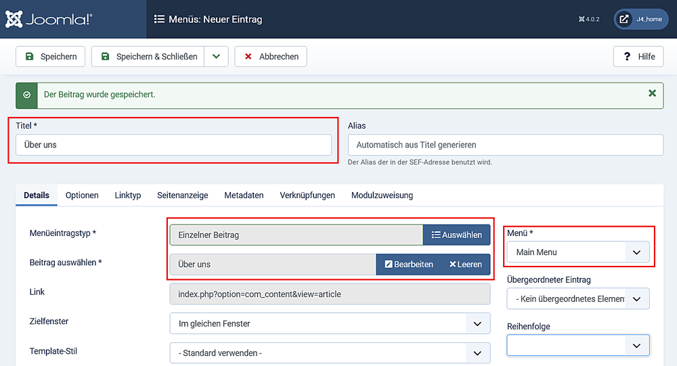
Task: Click Bearbeiten to edit selected article
Action: pyautogui.click(x=409, y=265)
